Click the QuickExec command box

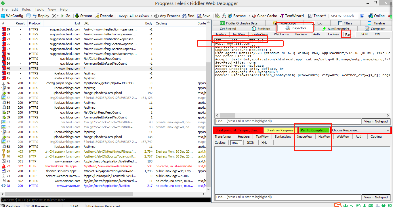[105, 200]
